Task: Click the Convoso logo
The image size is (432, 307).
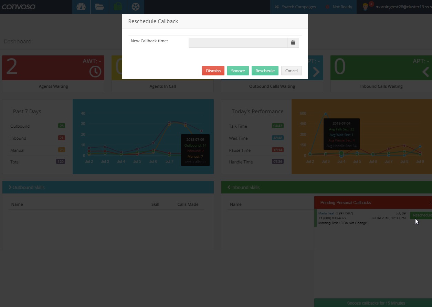Action: 19,7
